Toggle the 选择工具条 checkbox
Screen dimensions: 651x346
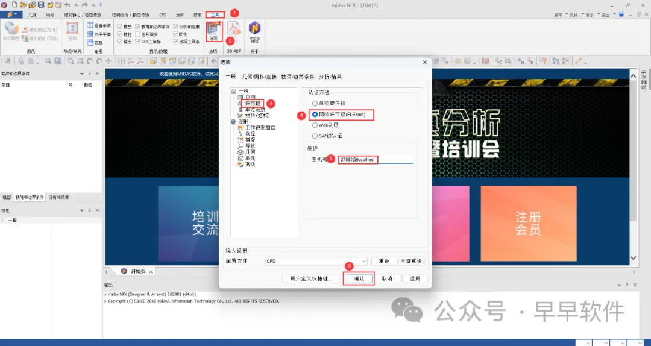tap(175, 42)
